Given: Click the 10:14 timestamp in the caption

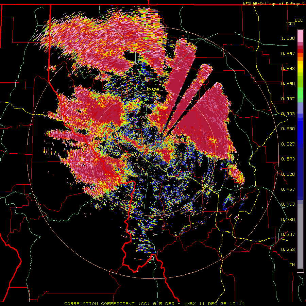Looking at the screenshot, I should click(237, 304).
